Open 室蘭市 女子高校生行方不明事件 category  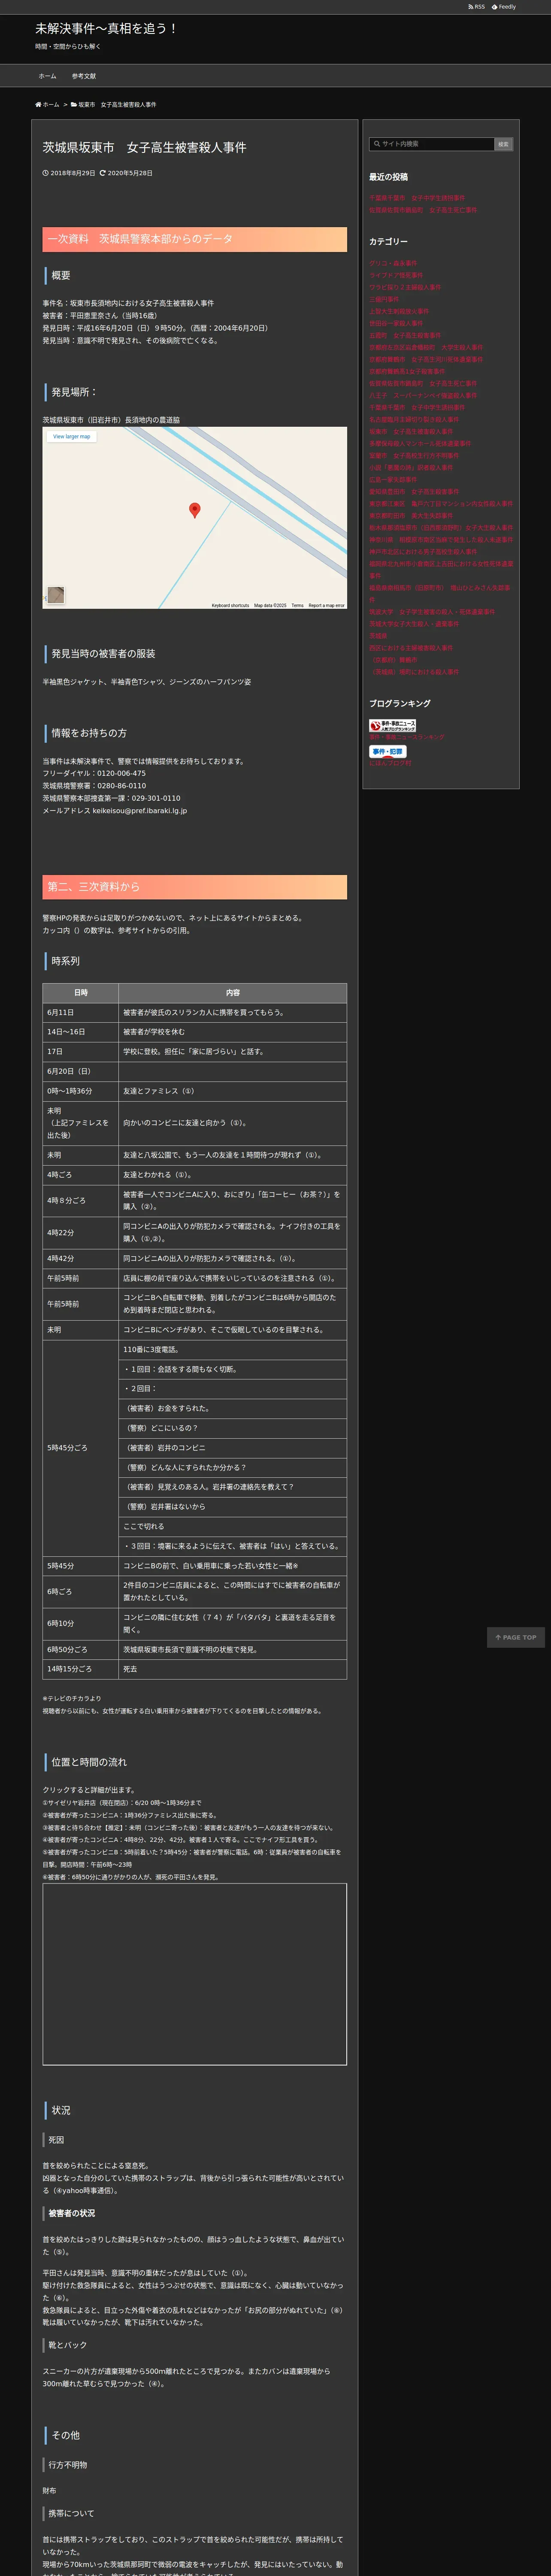[x=414, y=455]
